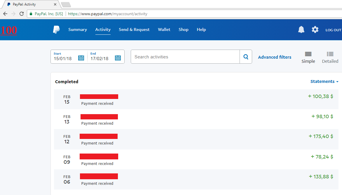Log out of the PayPal account
The width and height of the screenshot is (342, 195).
point(333,30)
